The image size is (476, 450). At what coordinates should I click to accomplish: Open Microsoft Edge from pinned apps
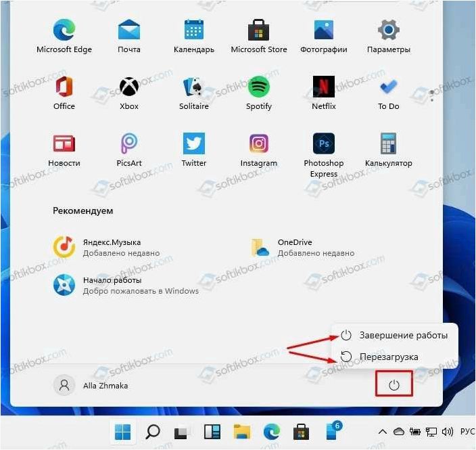coord(64,36)
